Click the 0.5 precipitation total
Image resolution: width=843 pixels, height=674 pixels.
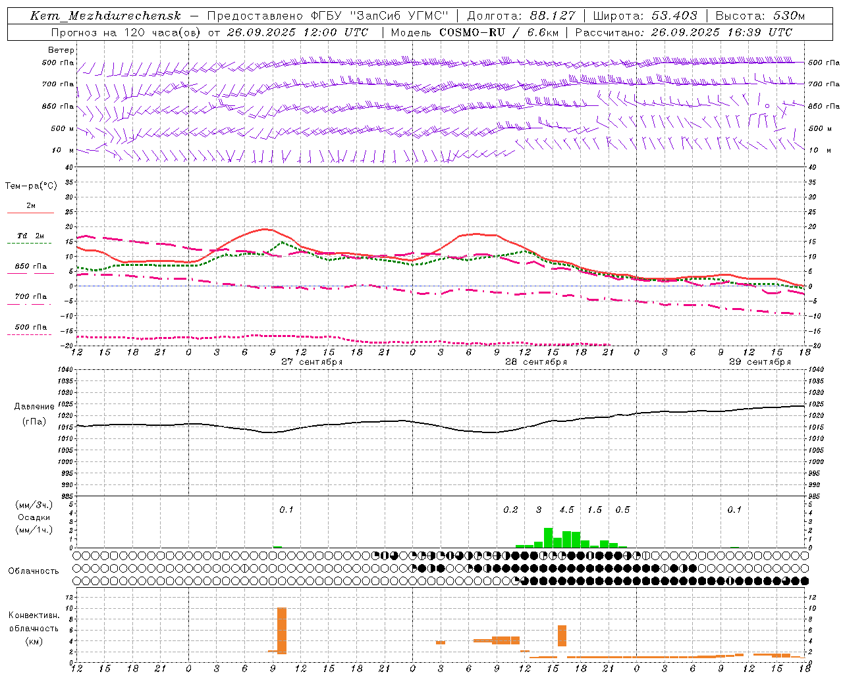[622, 509]
